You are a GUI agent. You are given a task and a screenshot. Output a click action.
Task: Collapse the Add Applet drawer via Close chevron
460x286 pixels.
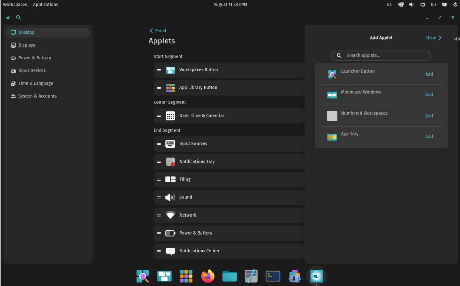click(433, 38)
